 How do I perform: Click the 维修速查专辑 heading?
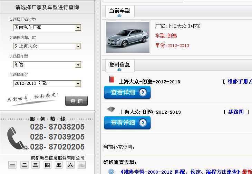[120, 162]
